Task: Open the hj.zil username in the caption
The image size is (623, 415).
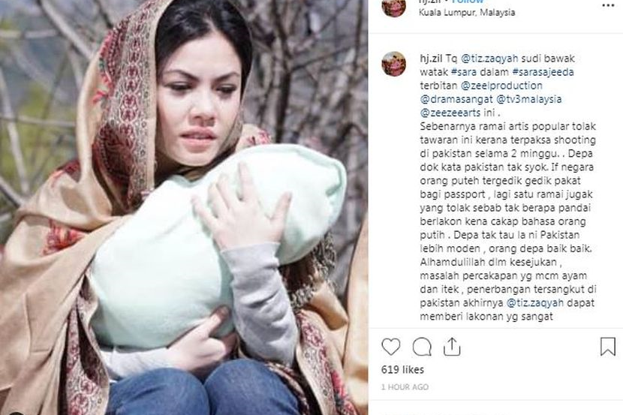Action: (431, 59)
